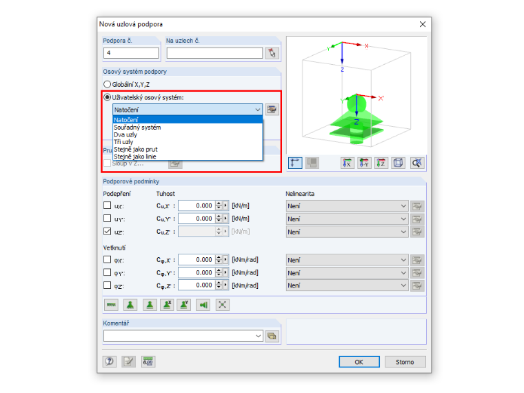524x393 pixels.
Task: Select the Globální X,Y,Z radio button
Action: tap(107, 84)
